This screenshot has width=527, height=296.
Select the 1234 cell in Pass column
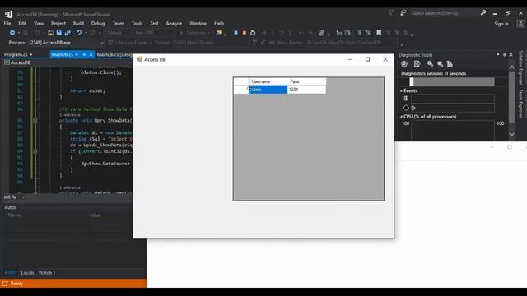(x=306, y=90)
